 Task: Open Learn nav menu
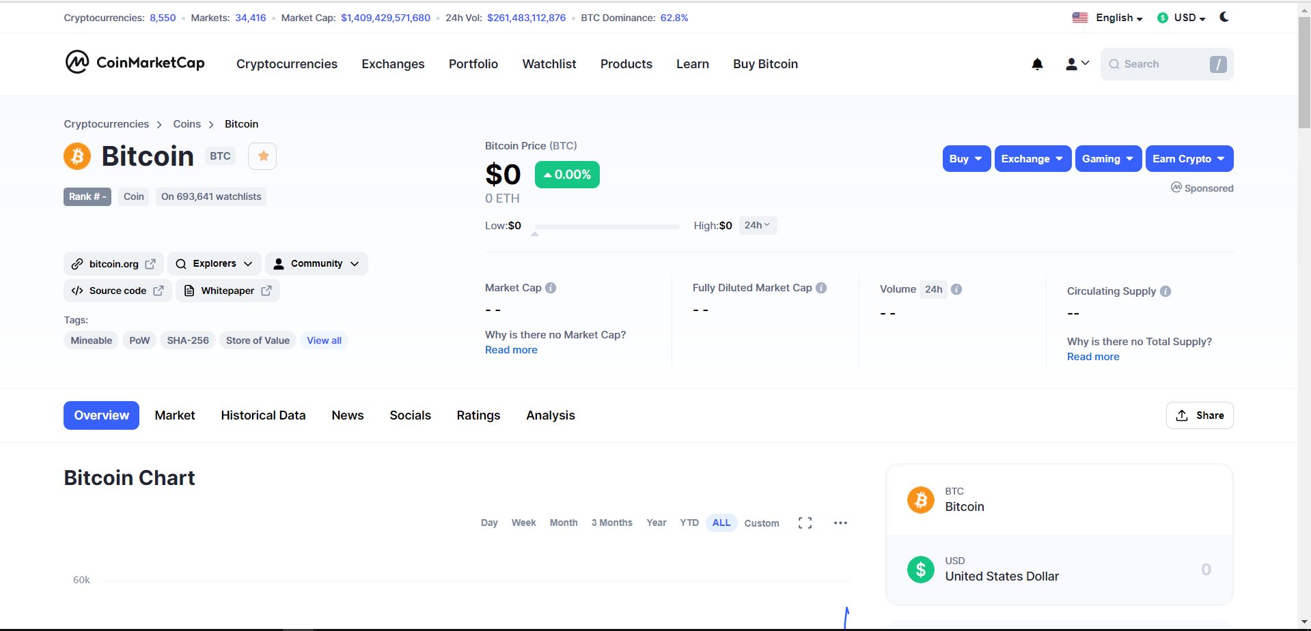pyautogui.click(x=693, y=64)
